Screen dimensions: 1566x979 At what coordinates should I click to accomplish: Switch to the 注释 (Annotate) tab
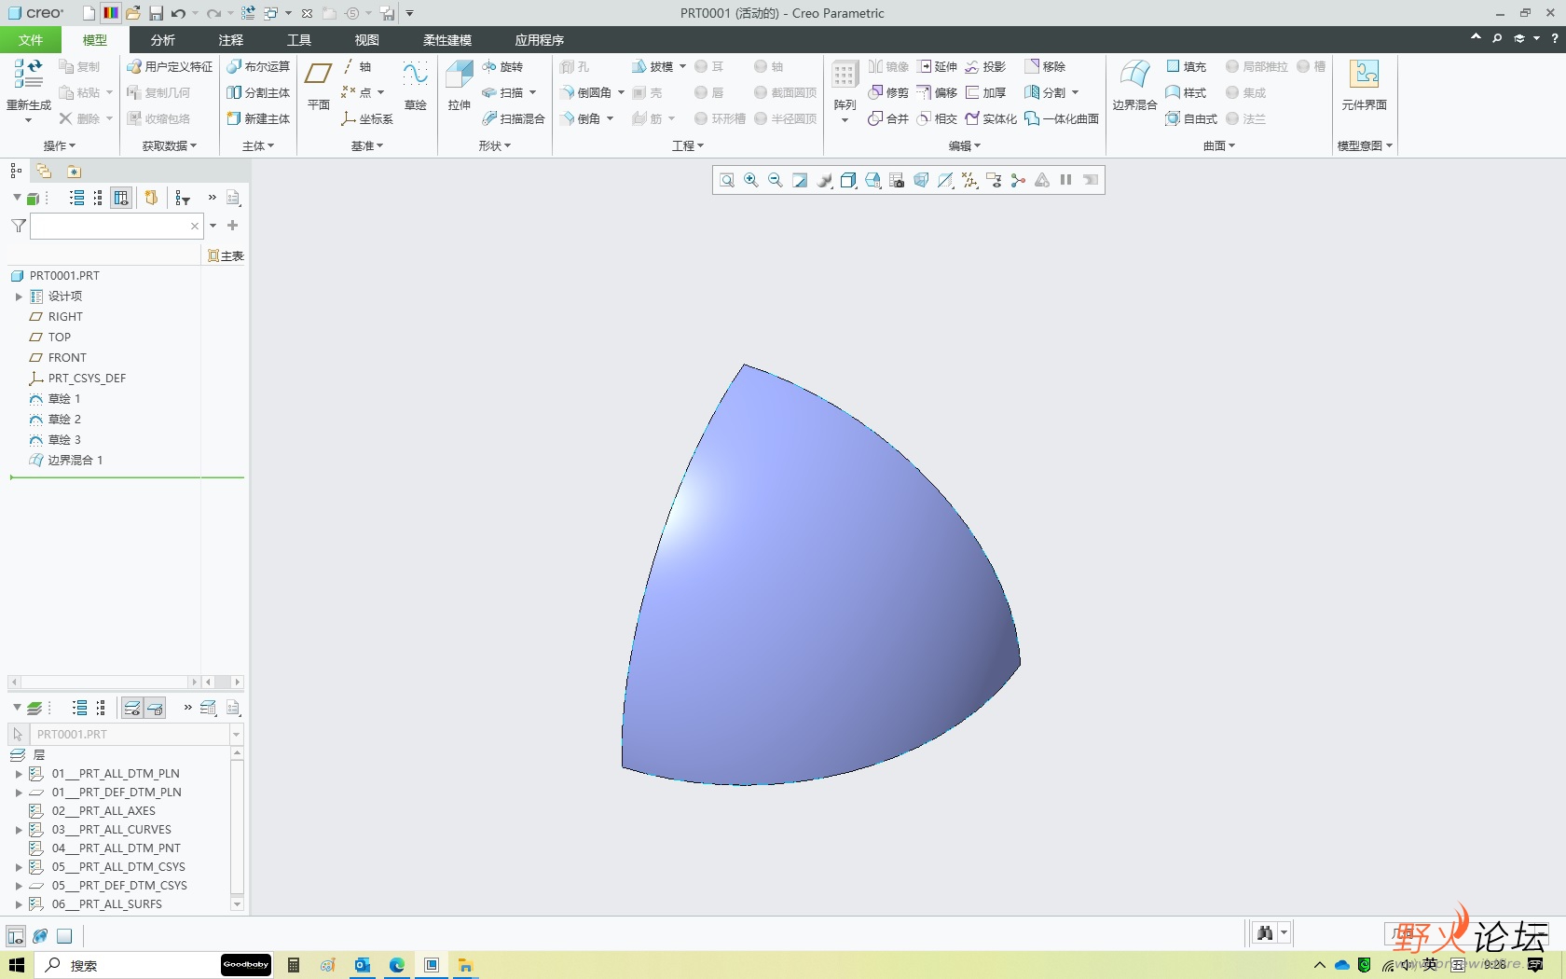(x=231, y=40)
